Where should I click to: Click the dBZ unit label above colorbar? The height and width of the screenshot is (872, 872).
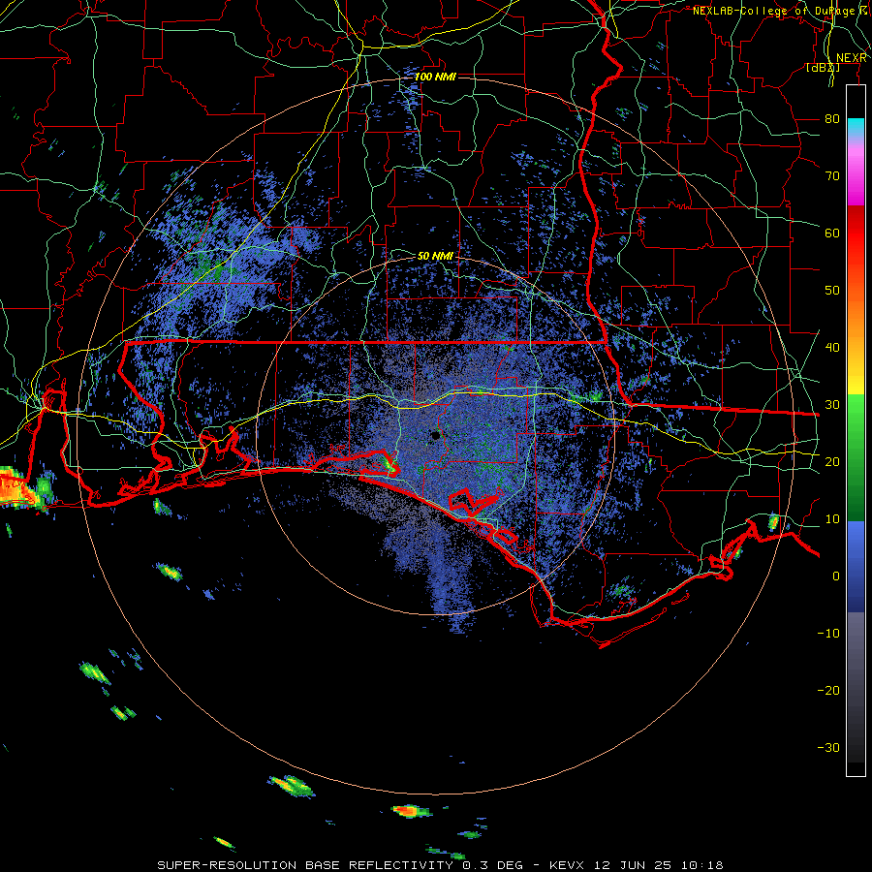[x=824, y=68]
